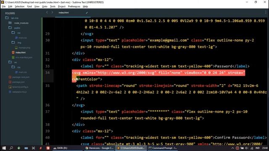Click example@gmail.com placeholder text in code

click(x=168, y=40)
